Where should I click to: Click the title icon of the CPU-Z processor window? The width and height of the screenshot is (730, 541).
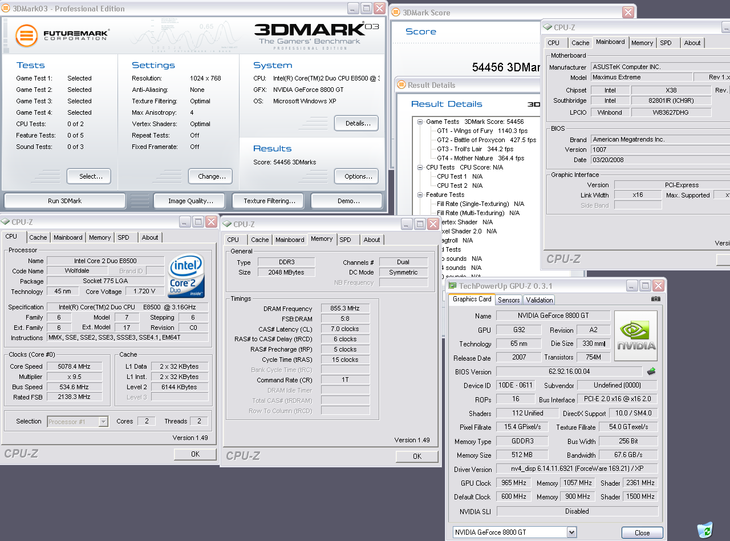coord(6,222)
